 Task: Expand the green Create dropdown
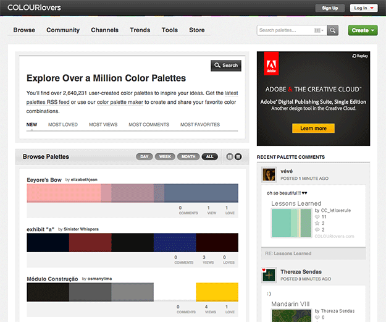363,30
